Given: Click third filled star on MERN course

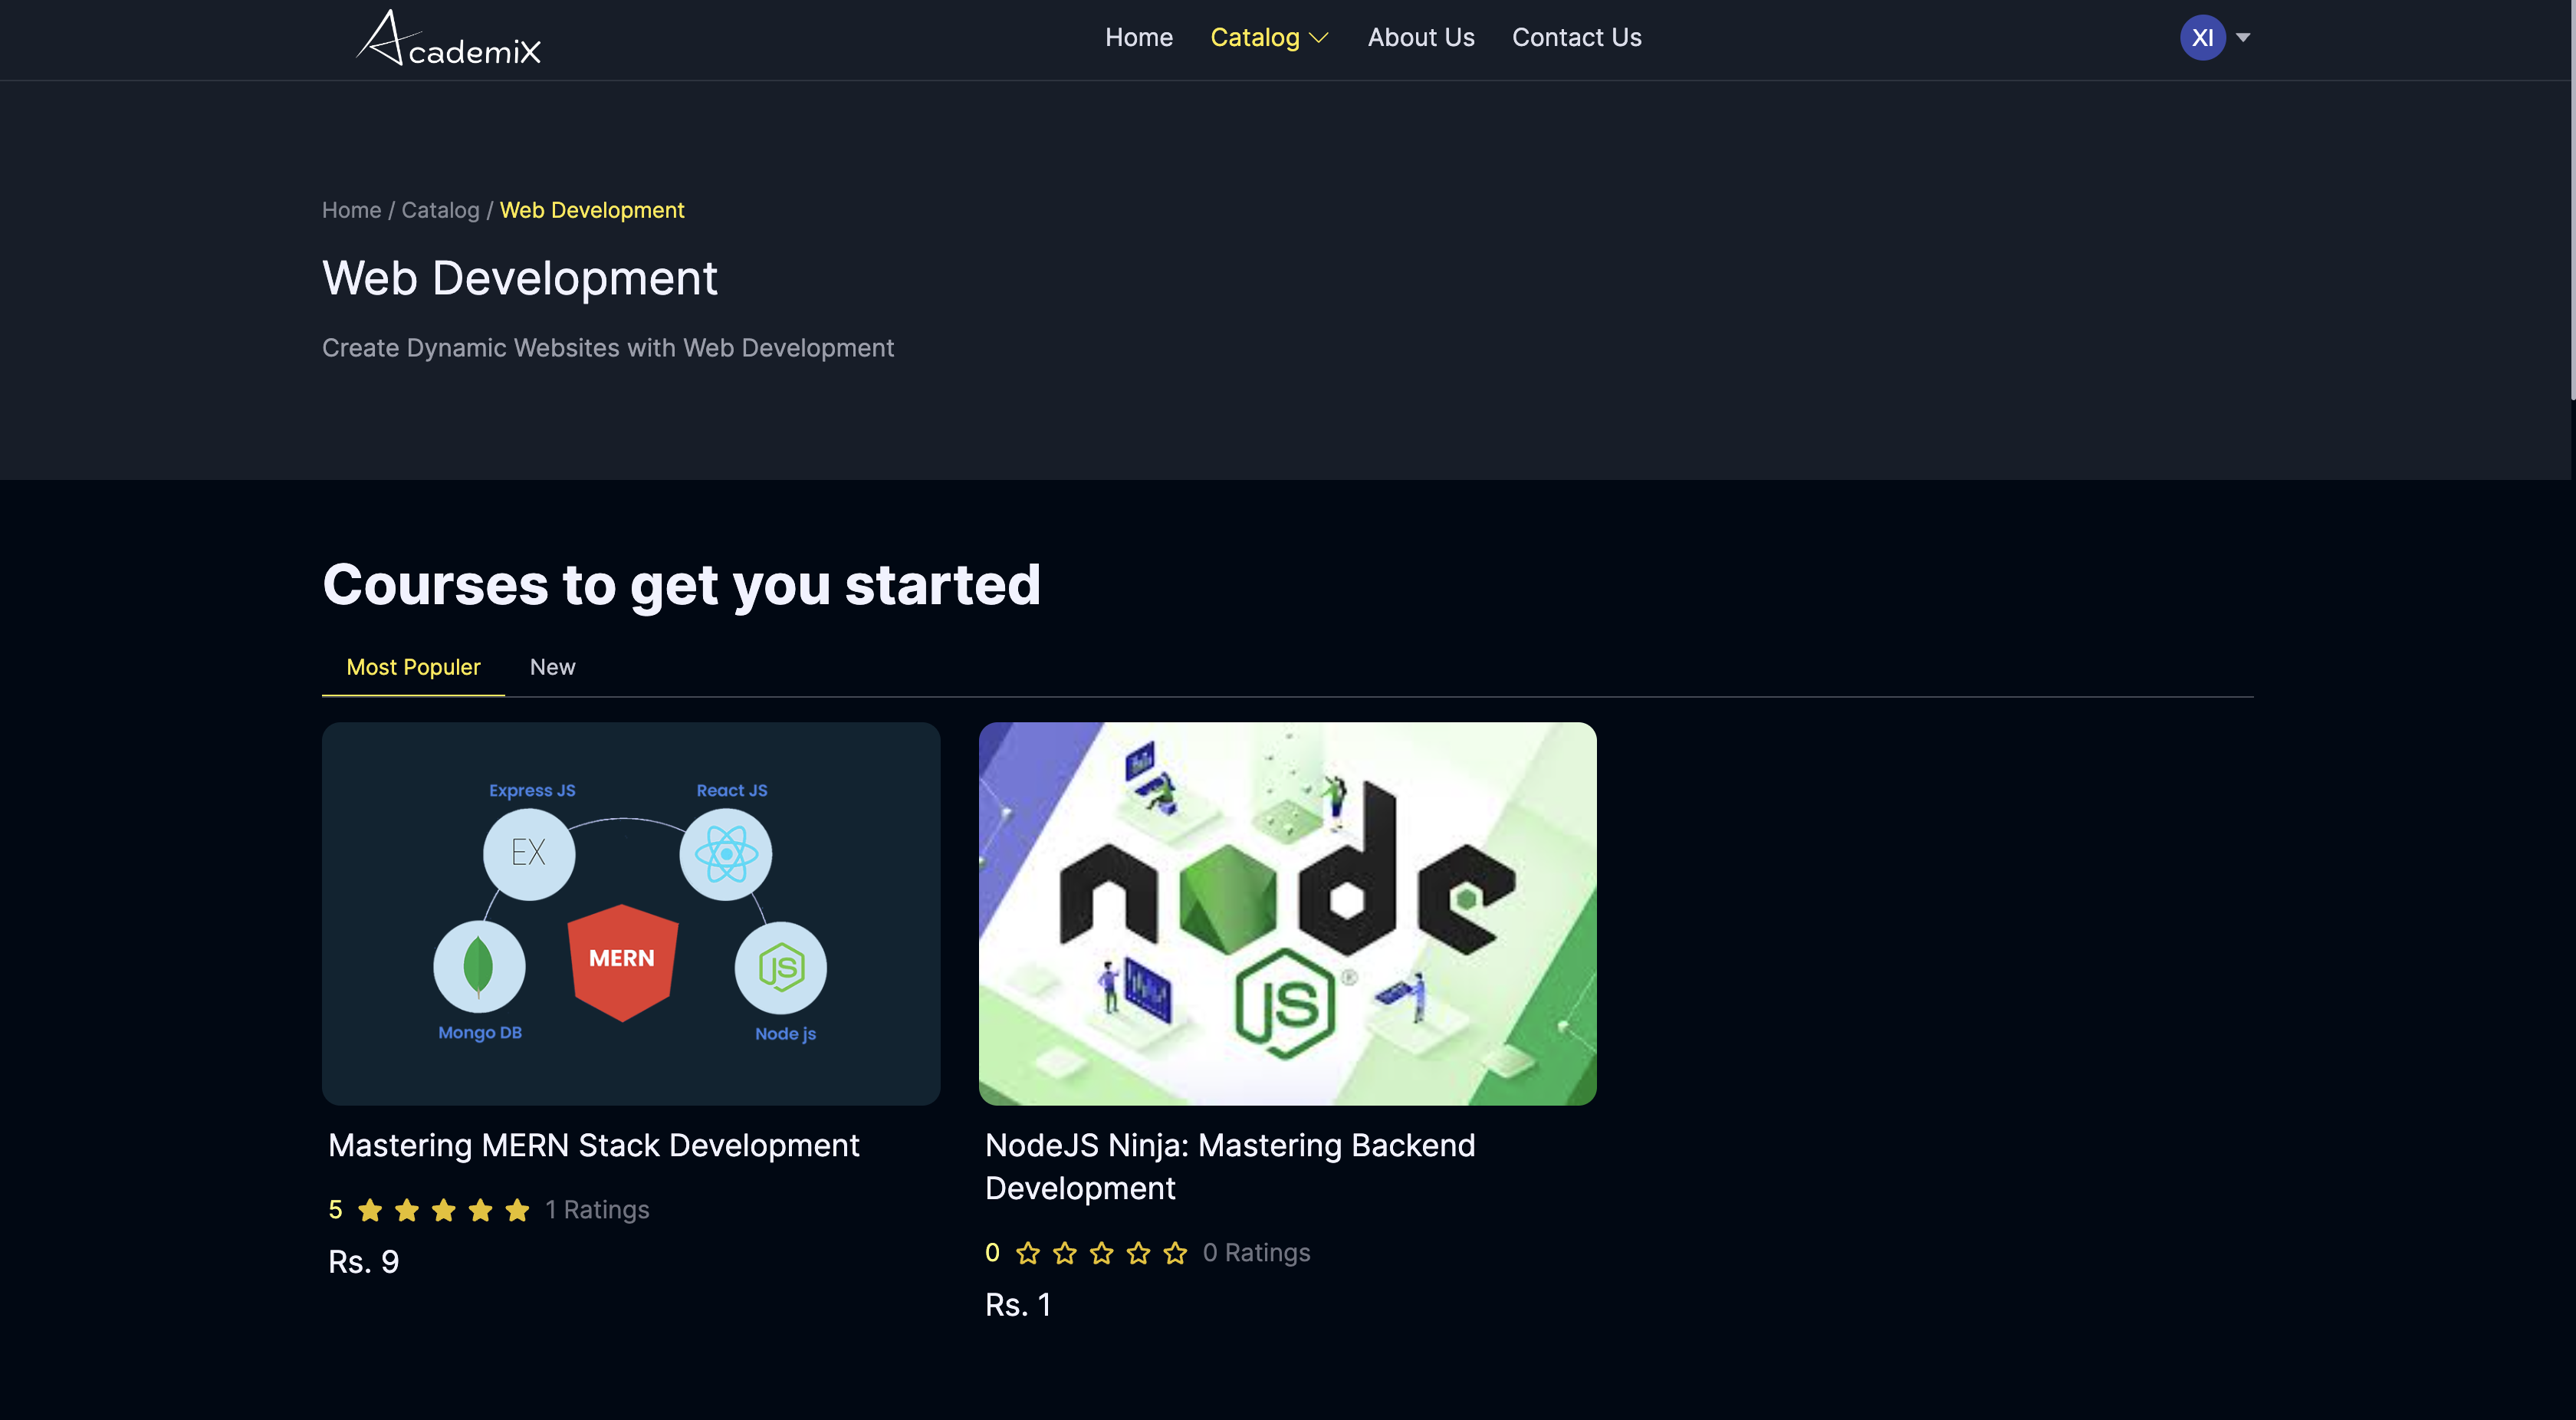Looking at the screenshot, I should click(444, 1210).
